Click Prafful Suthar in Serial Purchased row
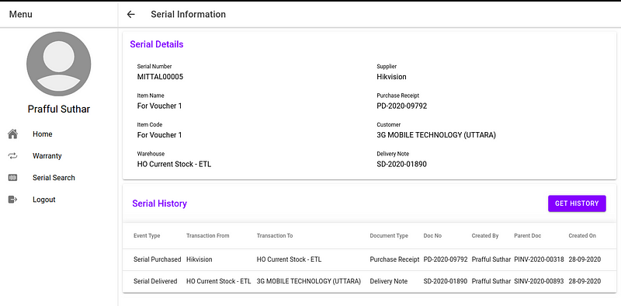The width and height of the screenshot is (621, 306). [491, 259]
